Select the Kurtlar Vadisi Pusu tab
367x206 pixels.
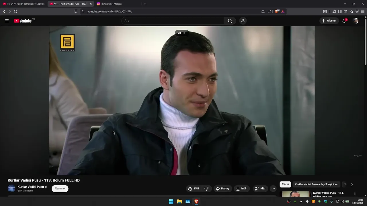pos(71,4)
